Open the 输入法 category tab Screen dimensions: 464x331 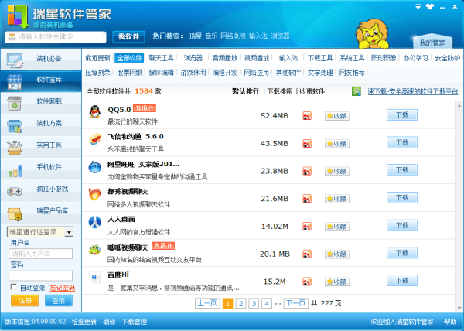(x=288, y=58)
